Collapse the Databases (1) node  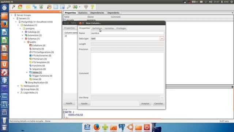point(18,25)
